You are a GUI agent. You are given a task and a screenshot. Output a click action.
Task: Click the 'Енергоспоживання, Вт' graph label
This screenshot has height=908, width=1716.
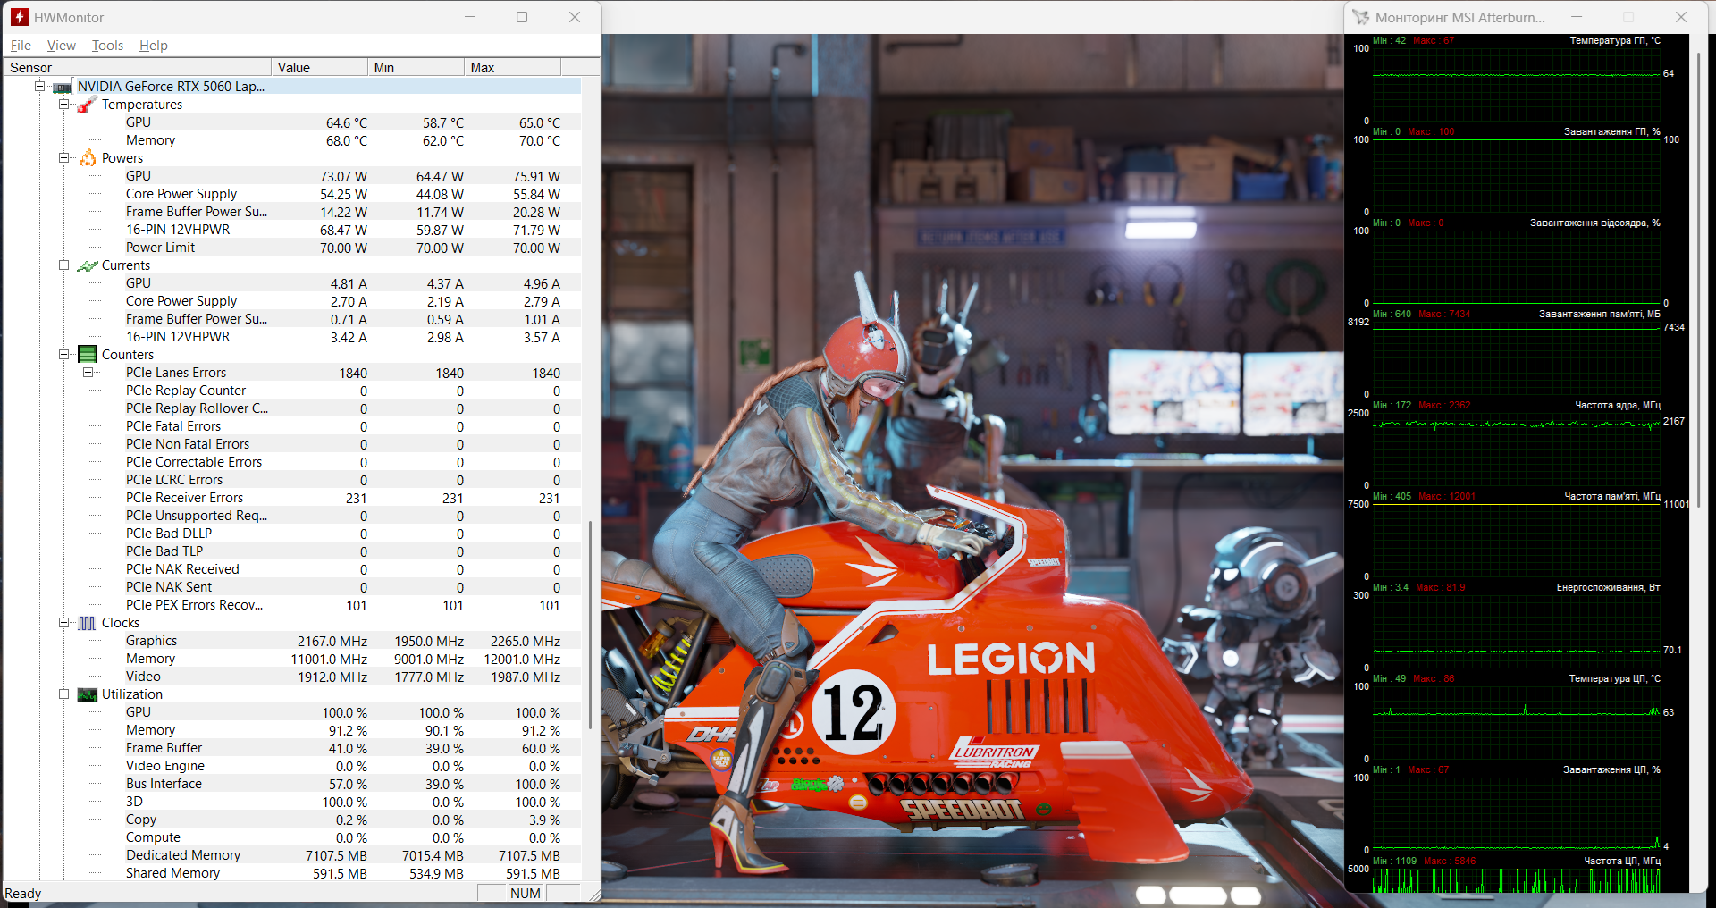(1608, 587)
